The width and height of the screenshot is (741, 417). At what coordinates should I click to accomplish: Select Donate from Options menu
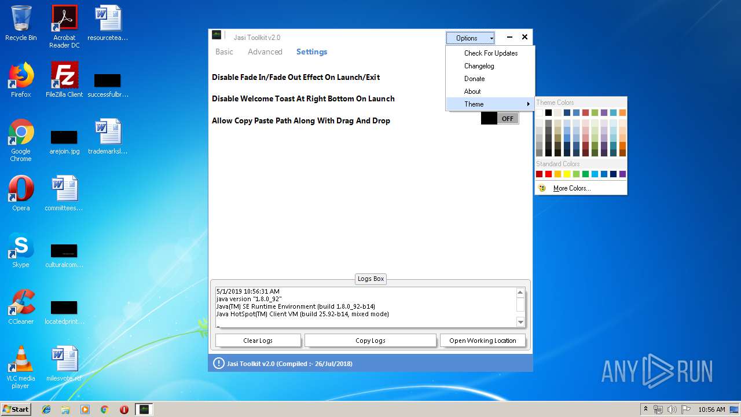pos(490,79)
